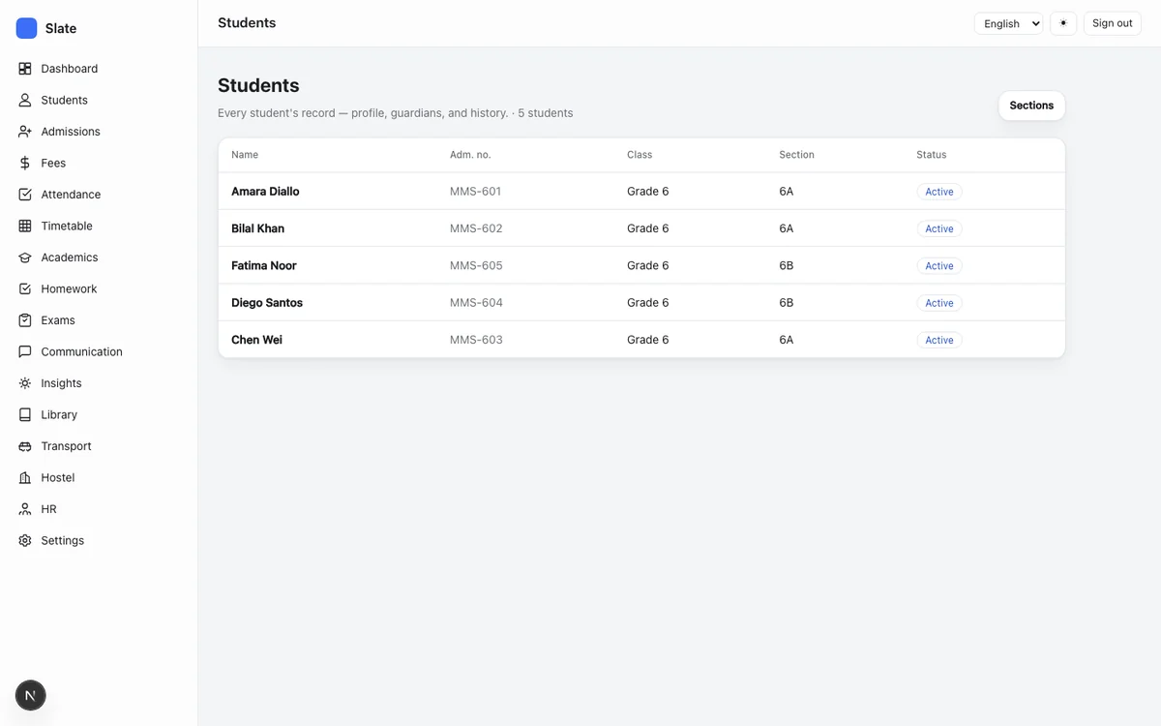Click the HR people icon
The height and width of the screenshot is (726, 1161).
(x=25, y=509)
